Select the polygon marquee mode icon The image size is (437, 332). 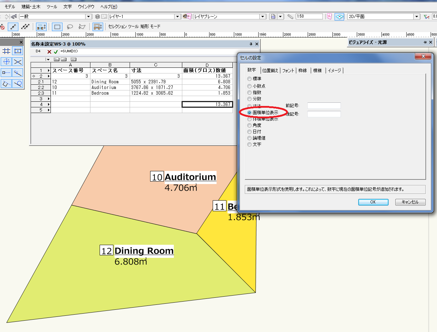tap(82, 26)
